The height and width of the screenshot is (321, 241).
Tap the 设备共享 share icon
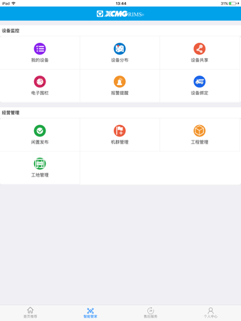[199, 49]
